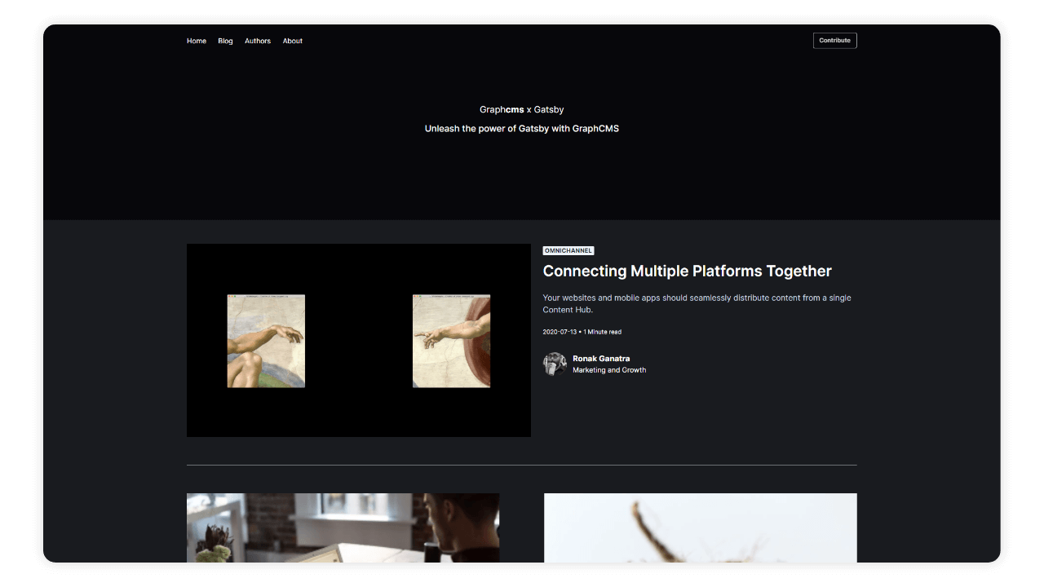Open author name Ronak Ganatra
The height and width of the screenshot is (587, 1044).
click(x=601, y=359)
